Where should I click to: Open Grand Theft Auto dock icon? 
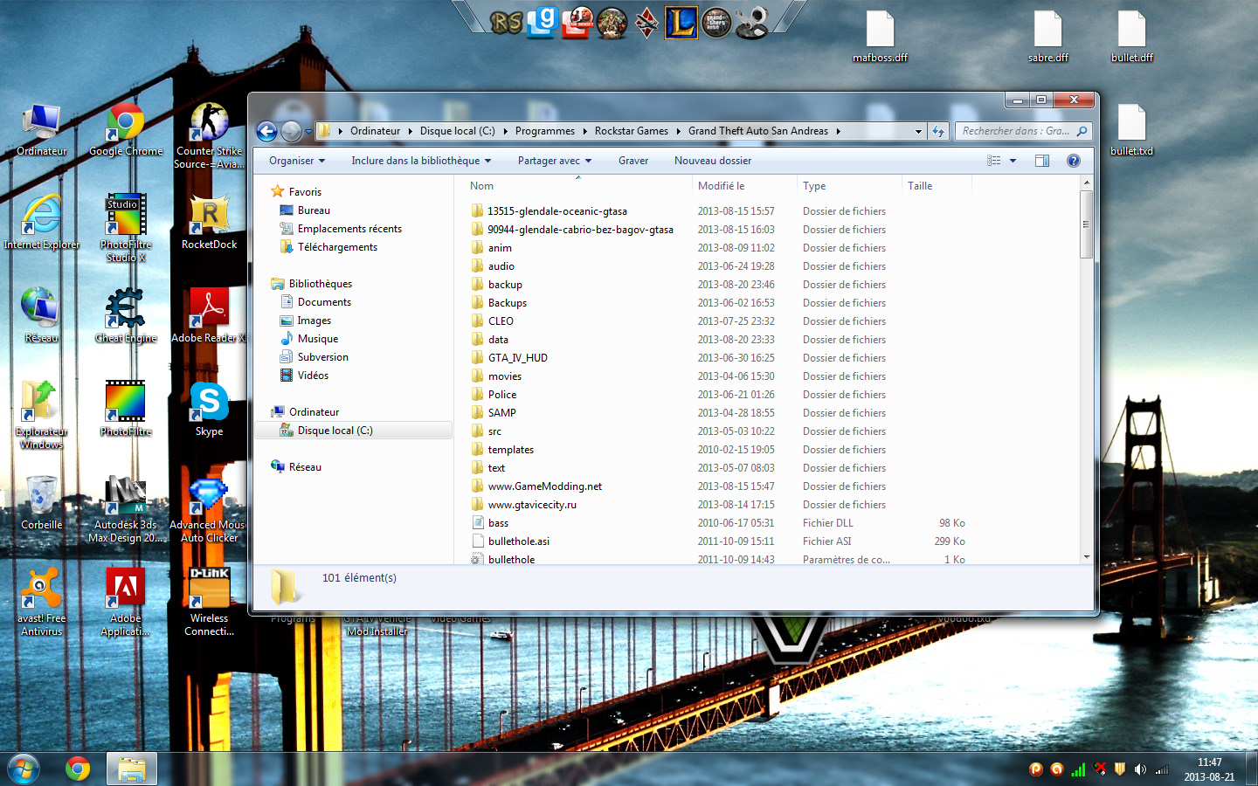(x=716, y=22)
